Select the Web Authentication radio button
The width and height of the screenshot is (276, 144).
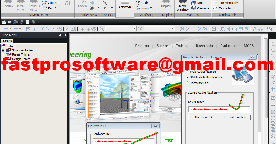click(x=187, y=72)
